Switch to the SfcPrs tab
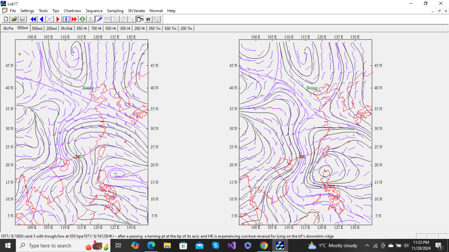This screenshot has width=449, height=252. coord(8,28)
